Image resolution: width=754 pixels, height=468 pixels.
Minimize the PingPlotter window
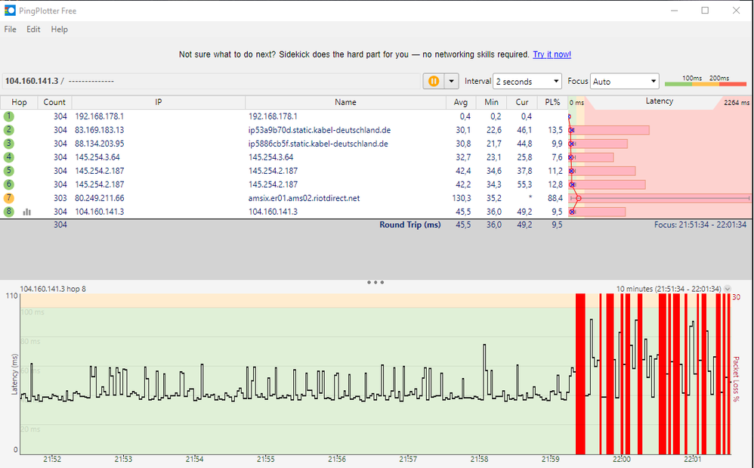pos(674,10)
